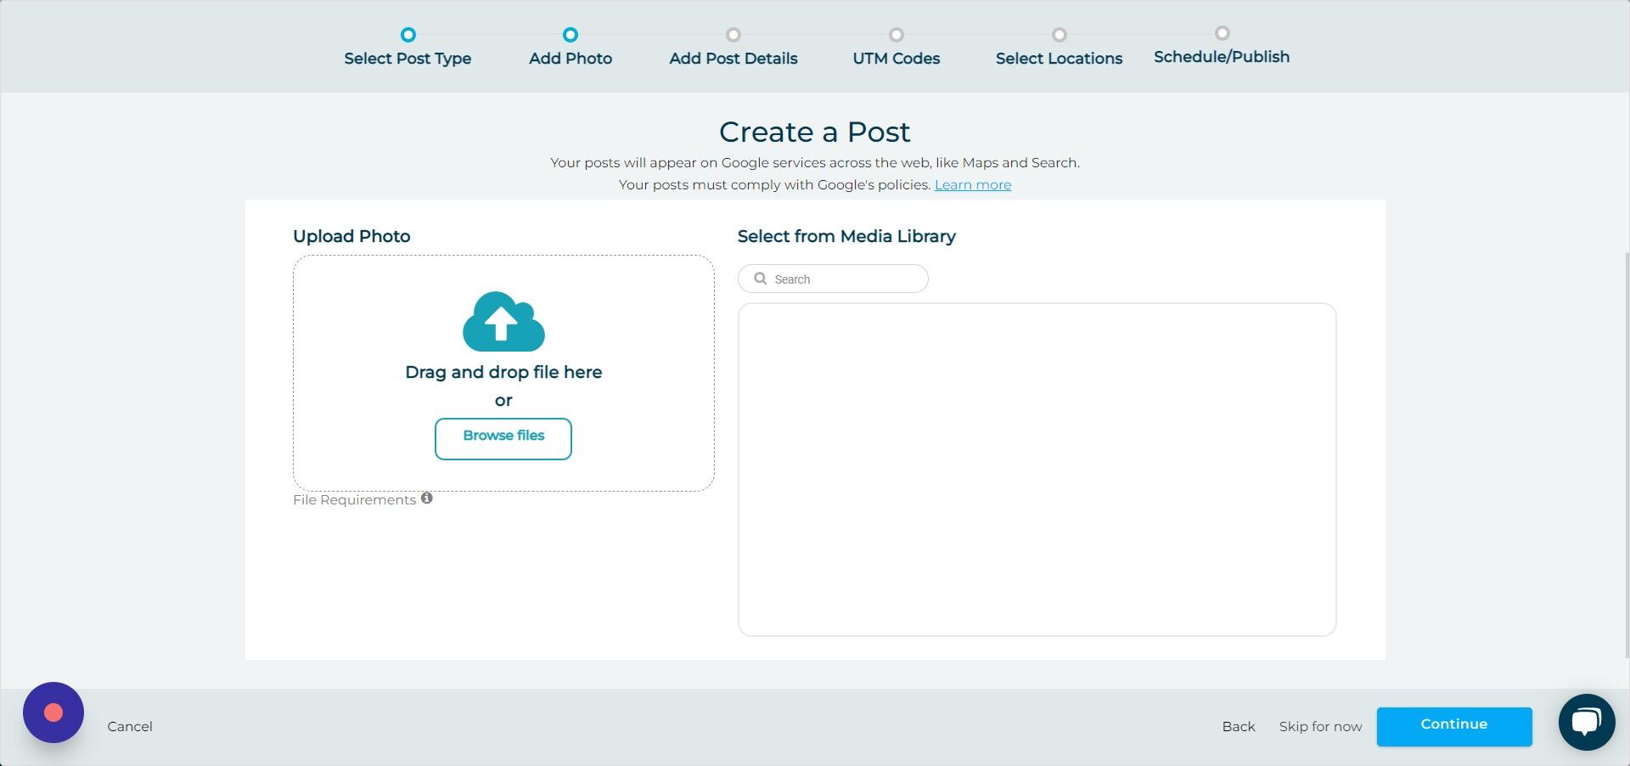Click the Continue button

(1454, 726)
